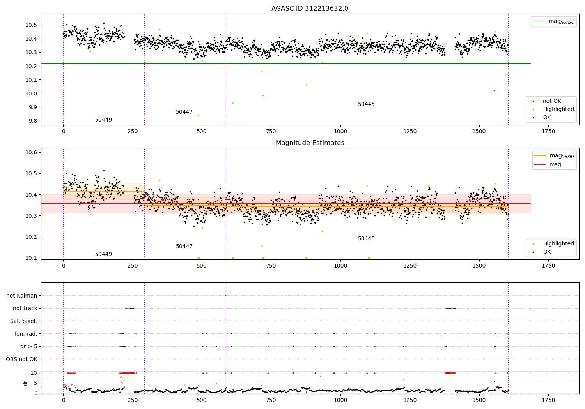585x409 pixels.
Task: Click the green line sample in the top legend
Action: pos(539,21)
